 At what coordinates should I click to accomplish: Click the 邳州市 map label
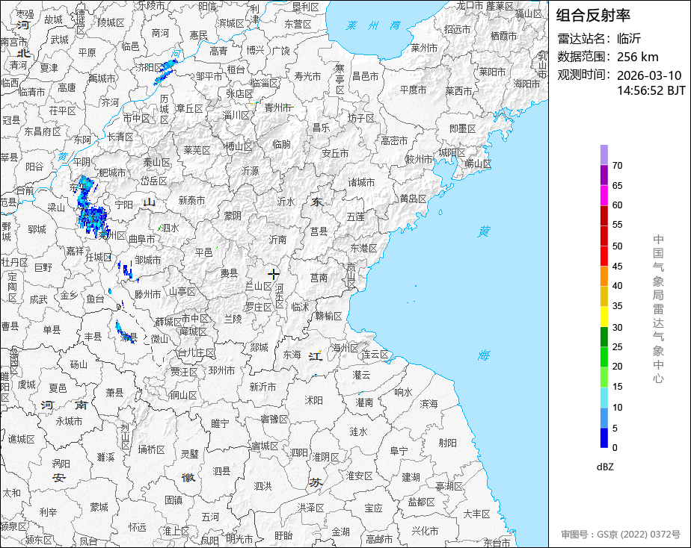[221, 371]
